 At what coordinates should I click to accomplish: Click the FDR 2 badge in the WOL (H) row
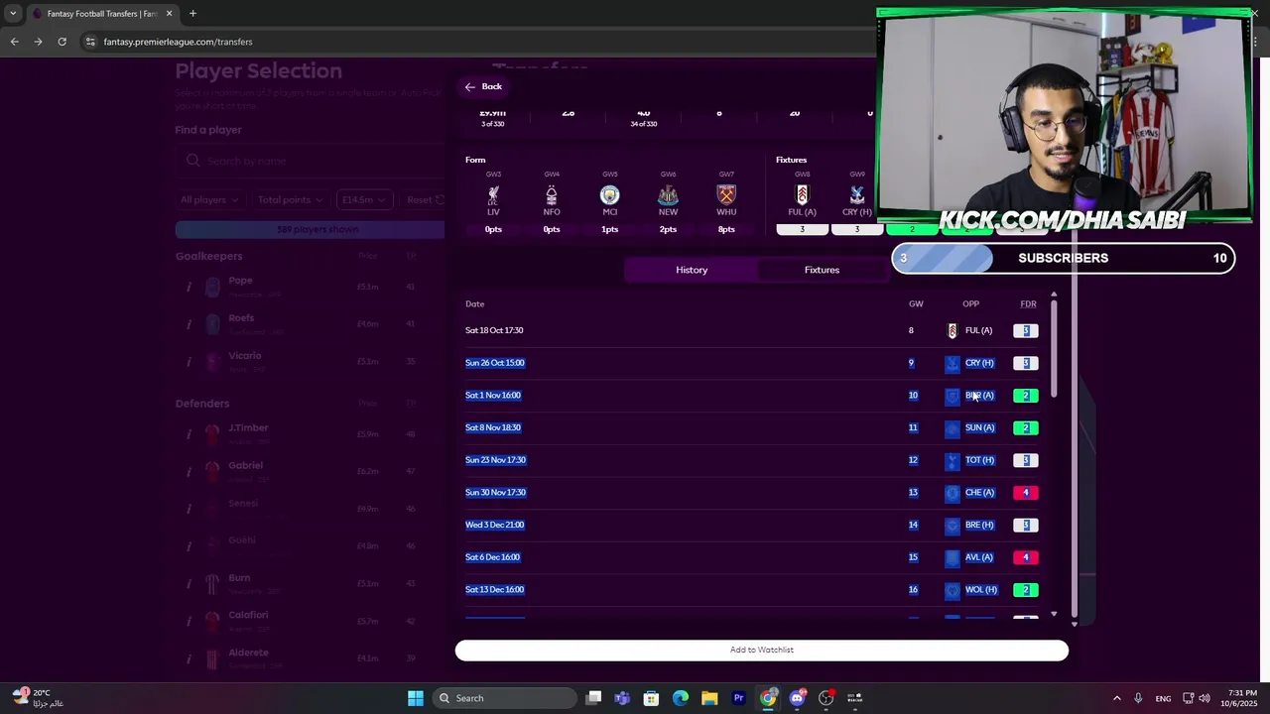(x=1026, y=590)
